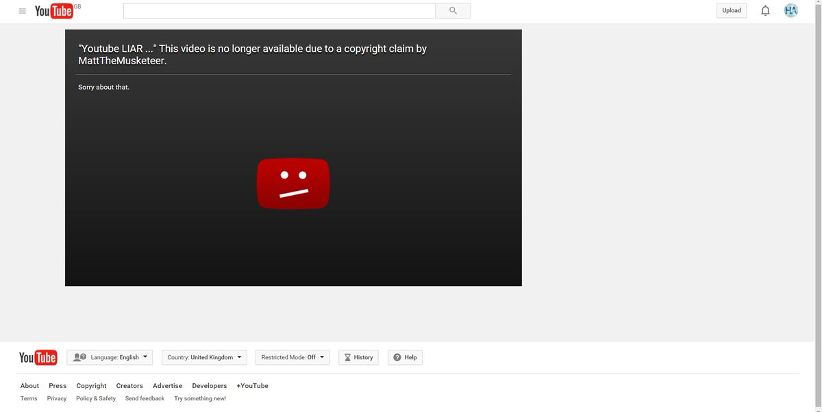The height and width of the screenshot is (412, 822).
Task: Open the Terms footer link
Action: pyautogui.click(x=28, y=398)
